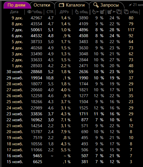Sort by the Дата column header

coord(14,12)
